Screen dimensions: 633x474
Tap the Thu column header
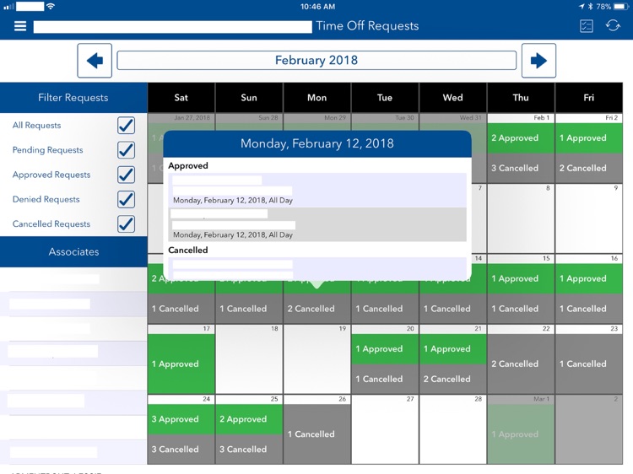(521, 98)
